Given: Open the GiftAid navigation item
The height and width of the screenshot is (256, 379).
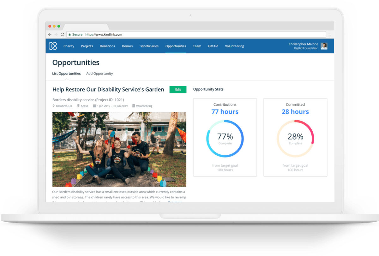Looking at the screenshot, I should pos(213,46).
